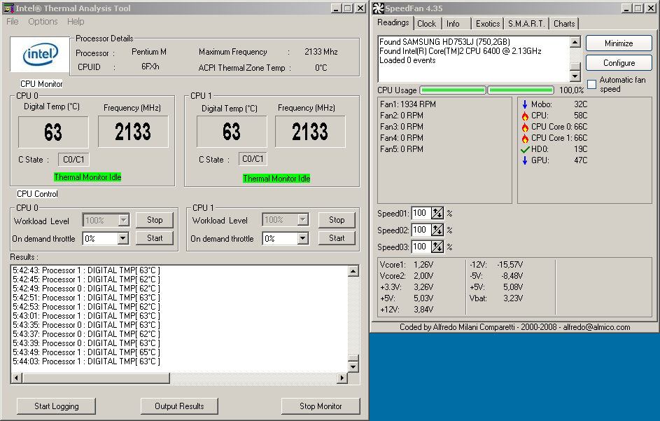Click the Start Logging button
The width and height of the screenshot is (660, 421).
pos(57,406)
